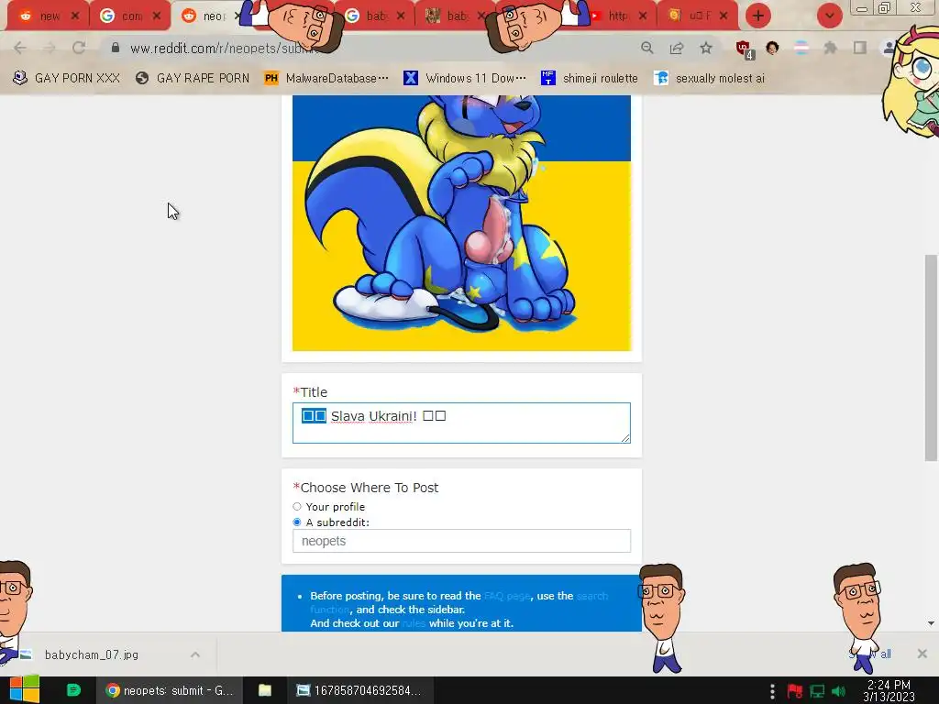Expand the babycham_07.jpg download options chevron
The width and height of the screenshot is (939, 704).
coord(195,654)
